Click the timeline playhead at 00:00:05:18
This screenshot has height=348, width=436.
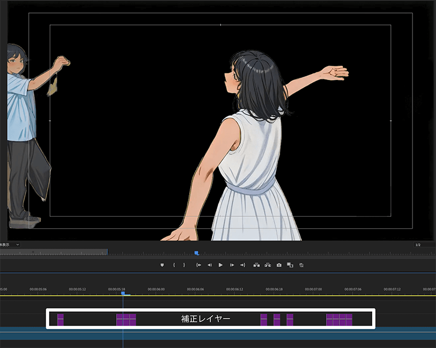click(x=123, y=294)
